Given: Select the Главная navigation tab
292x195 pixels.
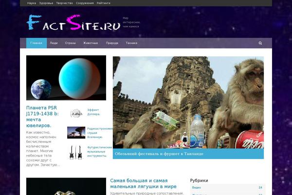Looking at the screenshot, I should coord(36,43).
